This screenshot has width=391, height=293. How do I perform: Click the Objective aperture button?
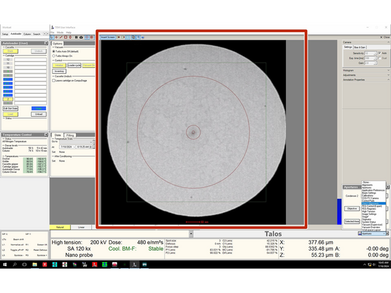click(352, 209)
